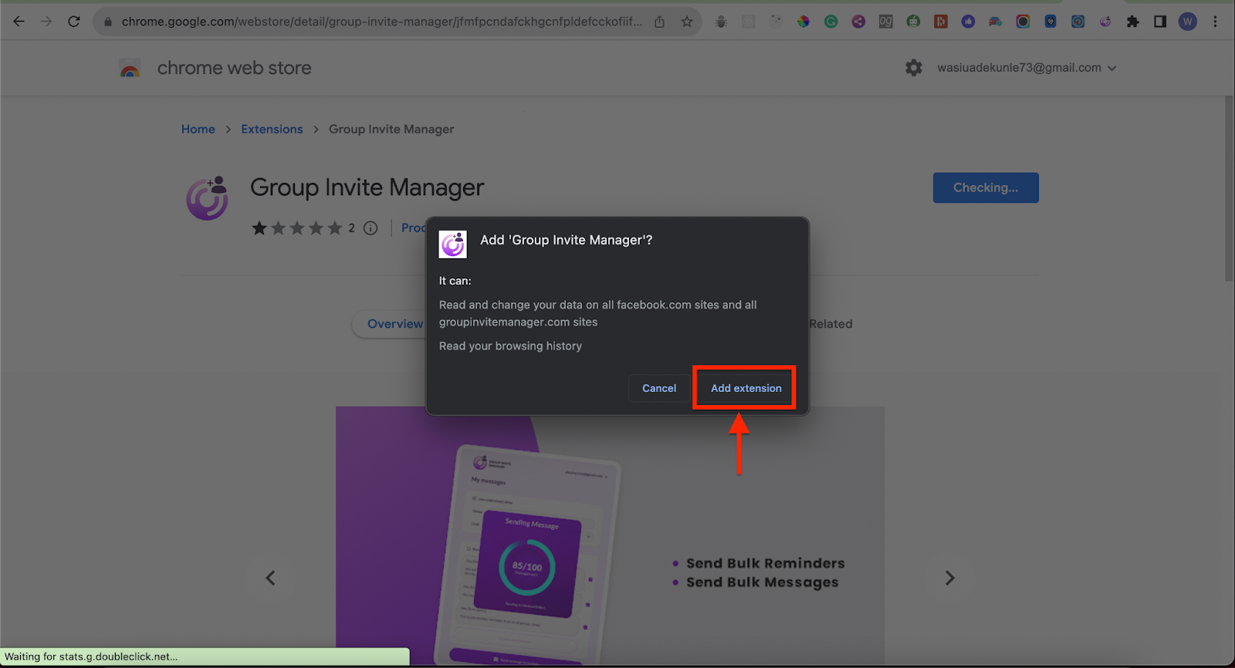
Task: Switch to the Related tab
Action: click(831, 324)
